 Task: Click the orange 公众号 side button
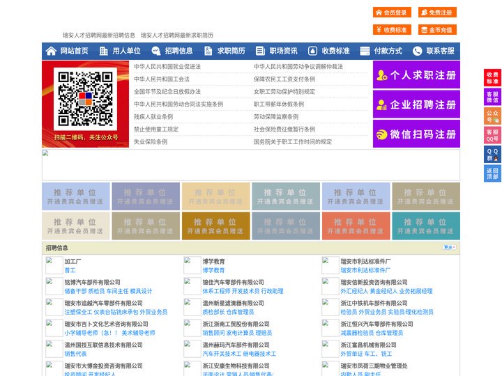coord(492,116)
